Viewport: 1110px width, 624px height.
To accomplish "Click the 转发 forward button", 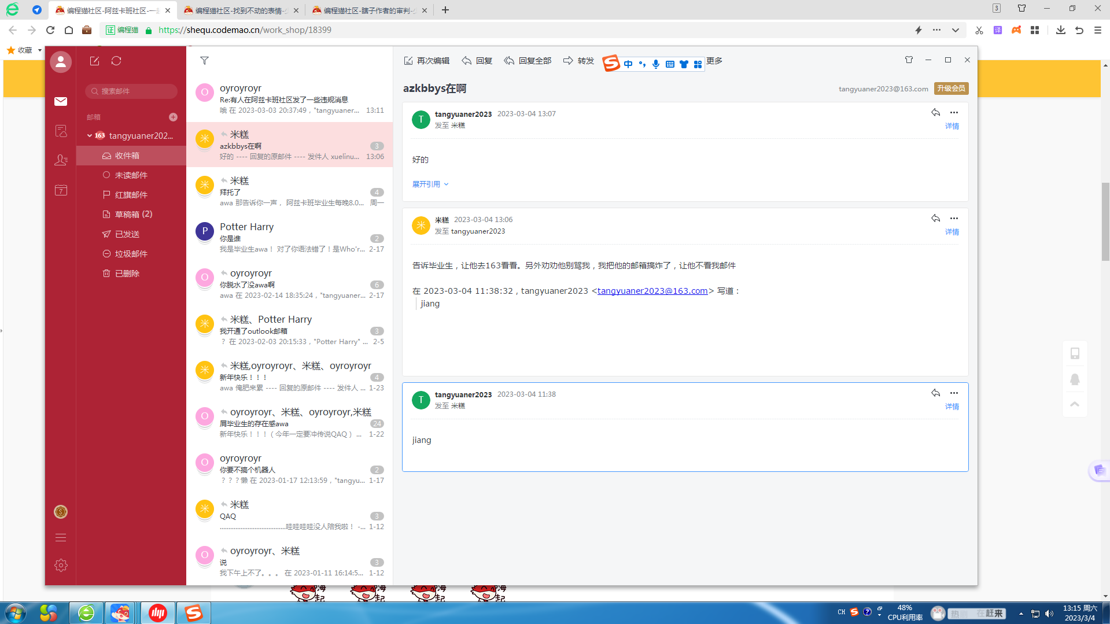I will click(x=578, y=61).
